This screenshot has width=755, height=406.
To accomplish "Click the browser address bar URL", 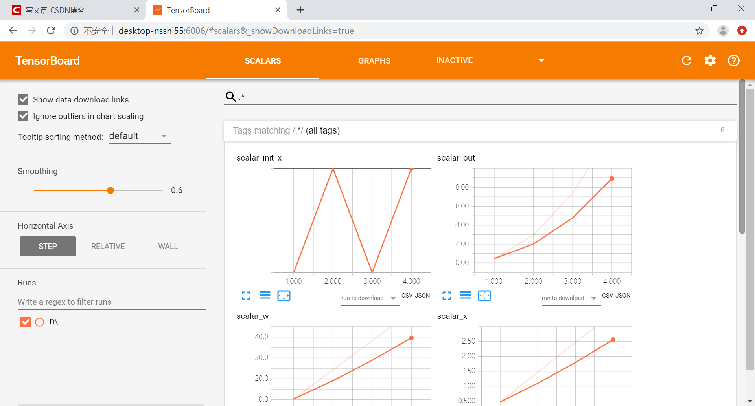I will click(236, 31).
